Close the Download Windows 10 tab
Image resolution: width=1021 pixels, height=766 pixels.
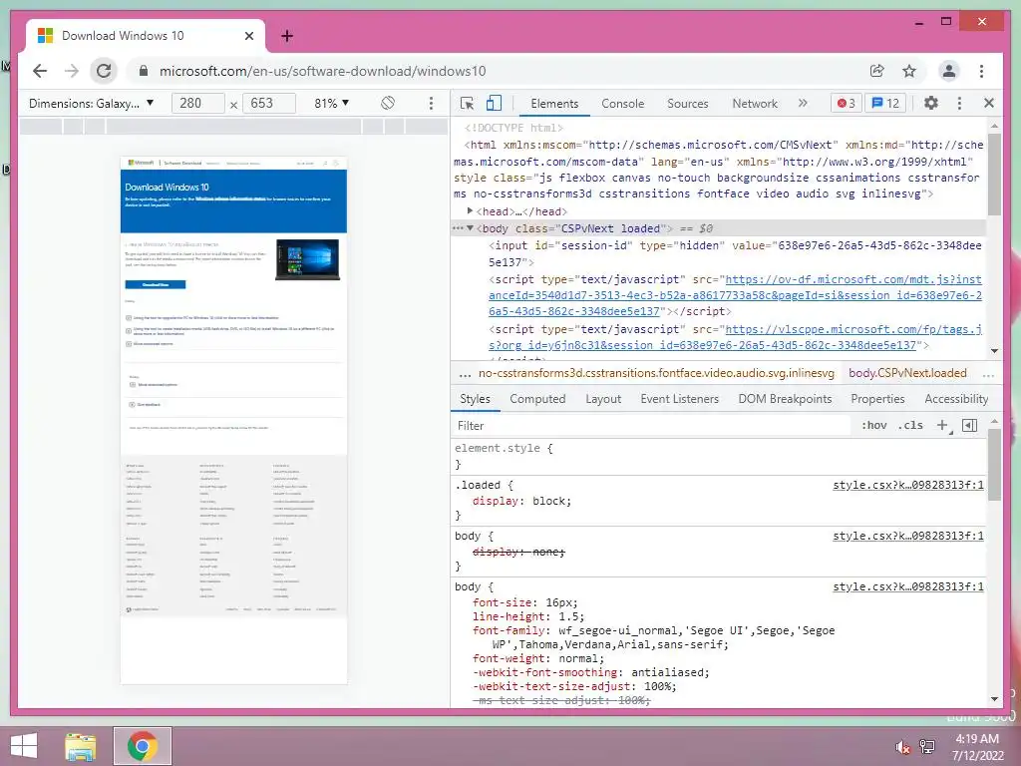click(x=248, y=36)
